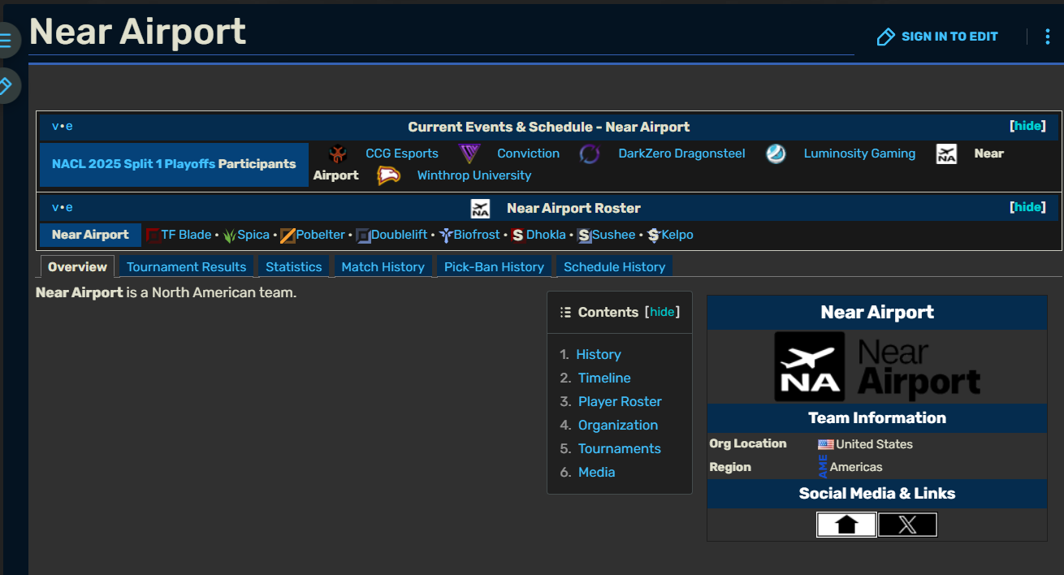This screenshot has width=1064, height=575.
Task: Click the Near Airport logo in roster header
Action: (x=480, y=209)
